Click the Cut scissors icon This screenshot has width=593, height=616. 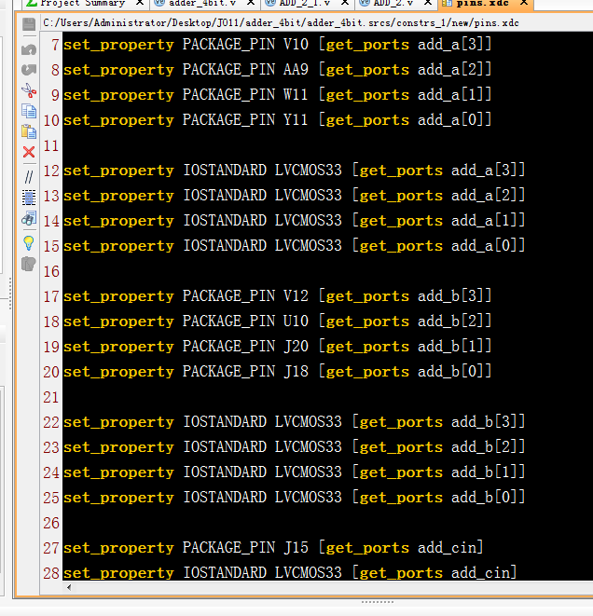click(x=28, y=90)
